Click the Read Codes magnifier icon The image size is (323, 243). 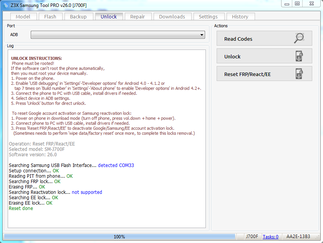pos(299,38)
